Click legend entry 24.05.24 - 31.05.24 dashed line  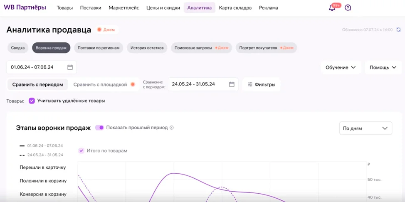coord(41,155)
